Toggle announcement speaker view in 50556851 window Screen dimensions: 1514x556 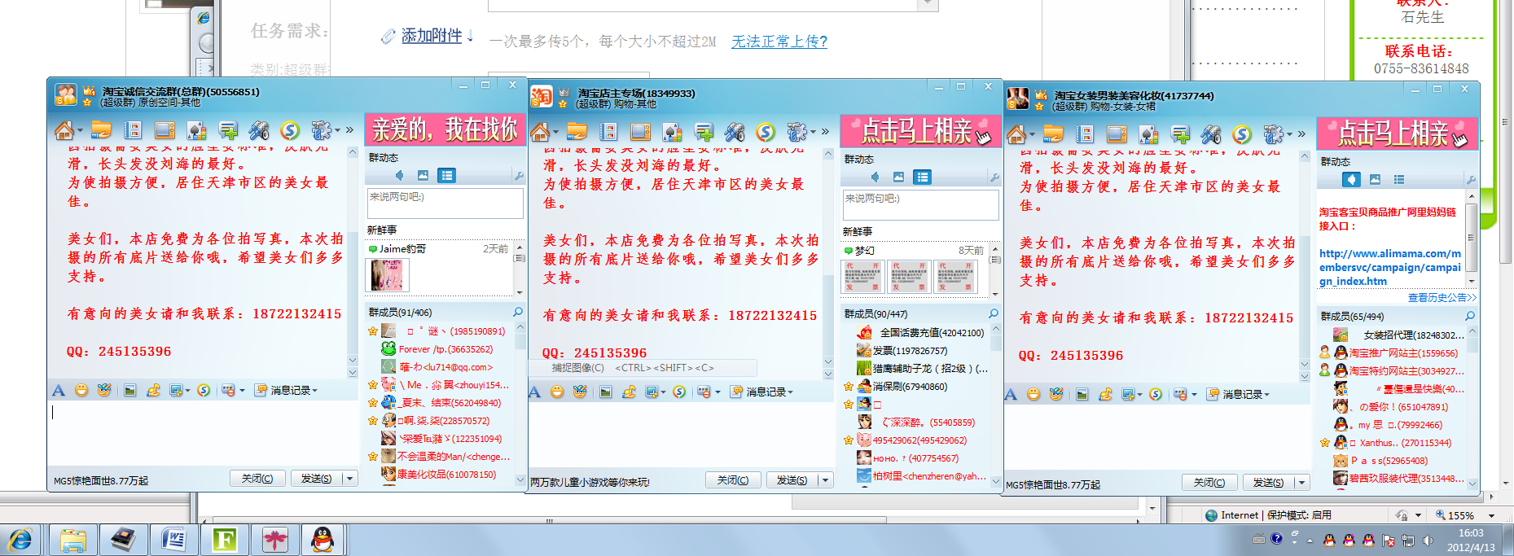(399, 175)
